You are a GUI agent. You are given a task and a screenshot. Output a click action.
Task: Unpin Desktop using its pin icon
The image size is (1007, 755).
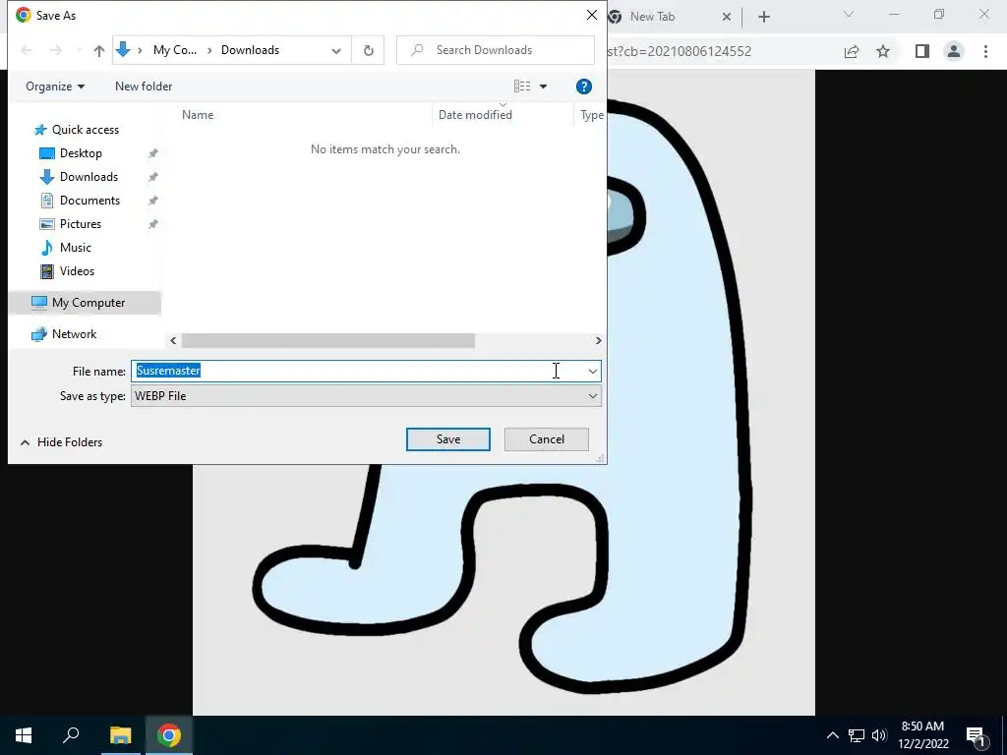152,153
